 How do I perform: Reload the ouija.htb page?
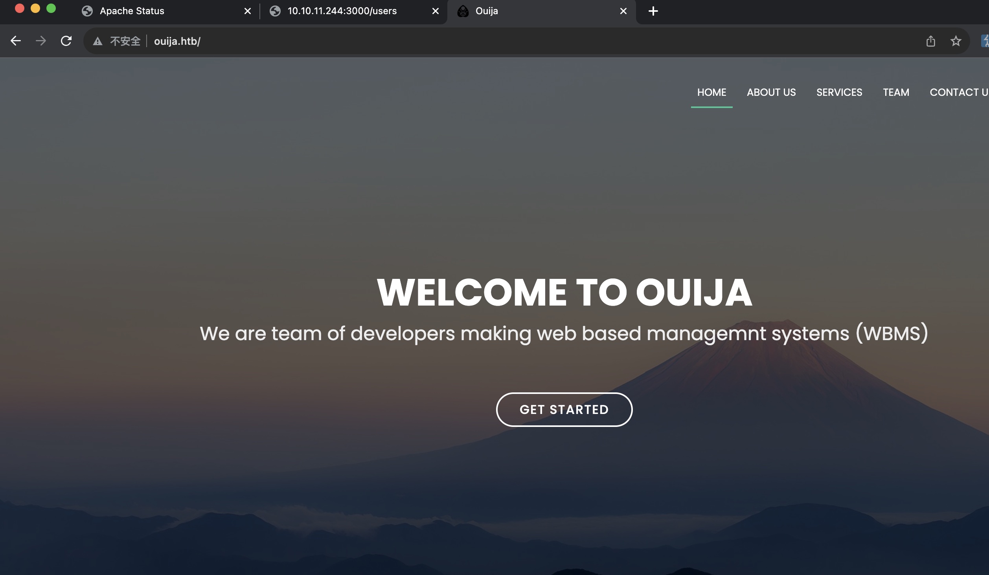point(66,41)
